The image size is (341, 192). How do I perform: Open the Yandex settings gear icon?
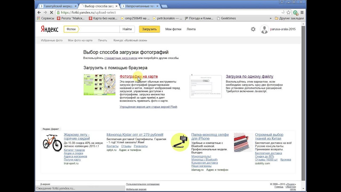[253, 29]
